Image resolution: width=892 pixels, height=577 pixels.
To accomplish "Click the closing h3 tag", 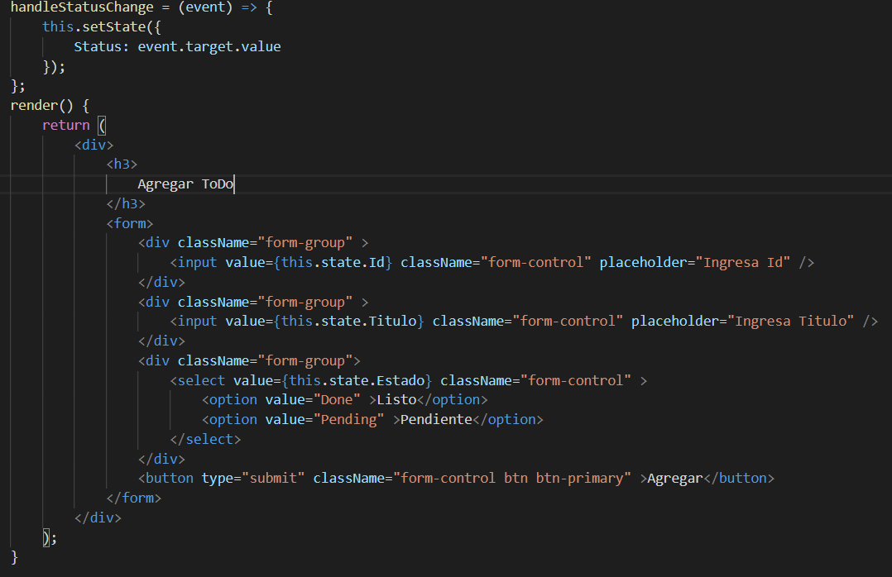I will click(125, 204).
